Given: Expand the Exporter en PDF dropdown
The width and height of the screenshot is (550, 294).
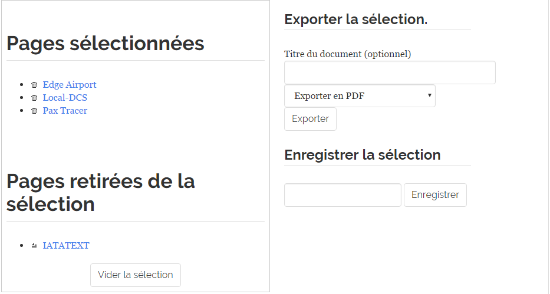Looking at the screenshot, I should coord(360,96).
